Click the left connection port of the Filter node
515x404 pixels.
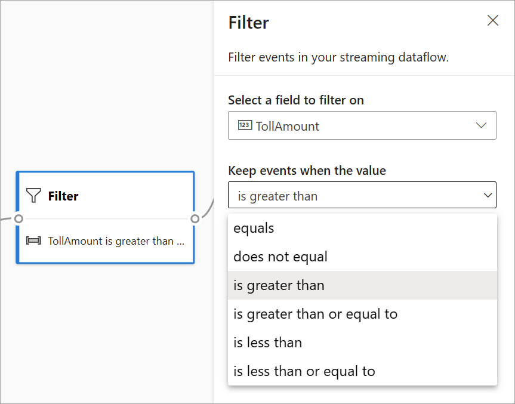18,218
